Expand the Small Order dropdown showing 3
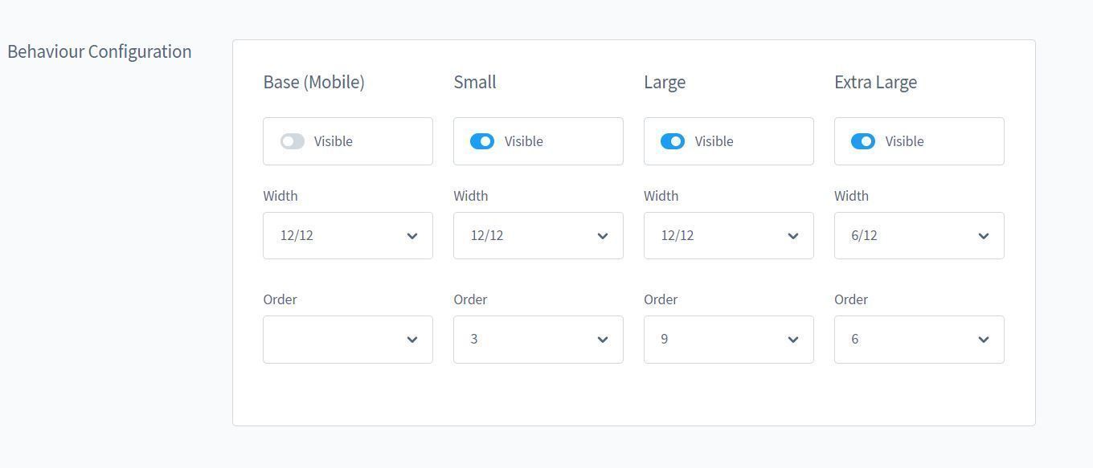Viewport: 1093px width, 468px height. click(538, 340)
